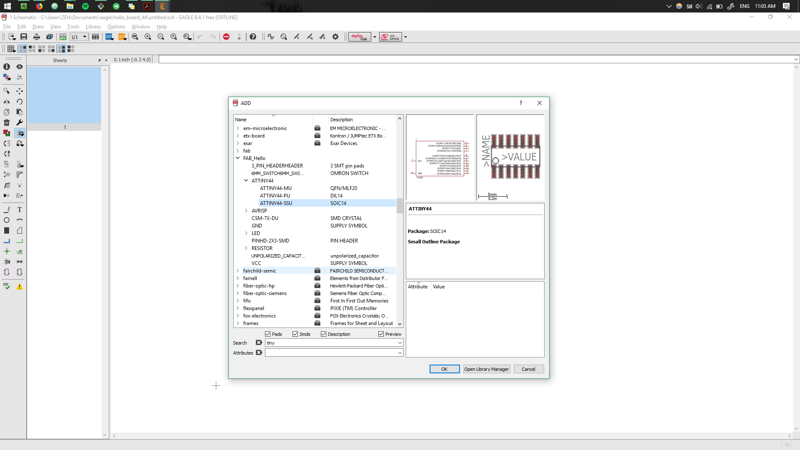Toggle the Smds checkbox
The image size is (800, 450).
click(x=295, y=334)
